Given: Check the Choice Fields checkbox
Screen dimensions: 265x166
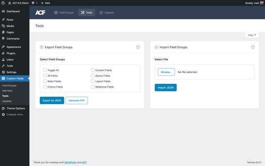Looking at the screenshot, I should click(x=45, y=87).
